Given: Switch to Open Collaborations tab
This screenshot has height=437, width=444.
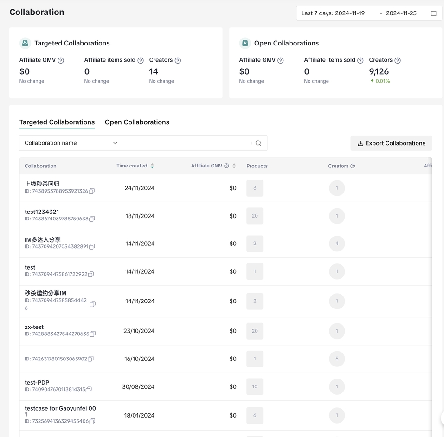Looking at the screenshot, I should click(137, 122).
